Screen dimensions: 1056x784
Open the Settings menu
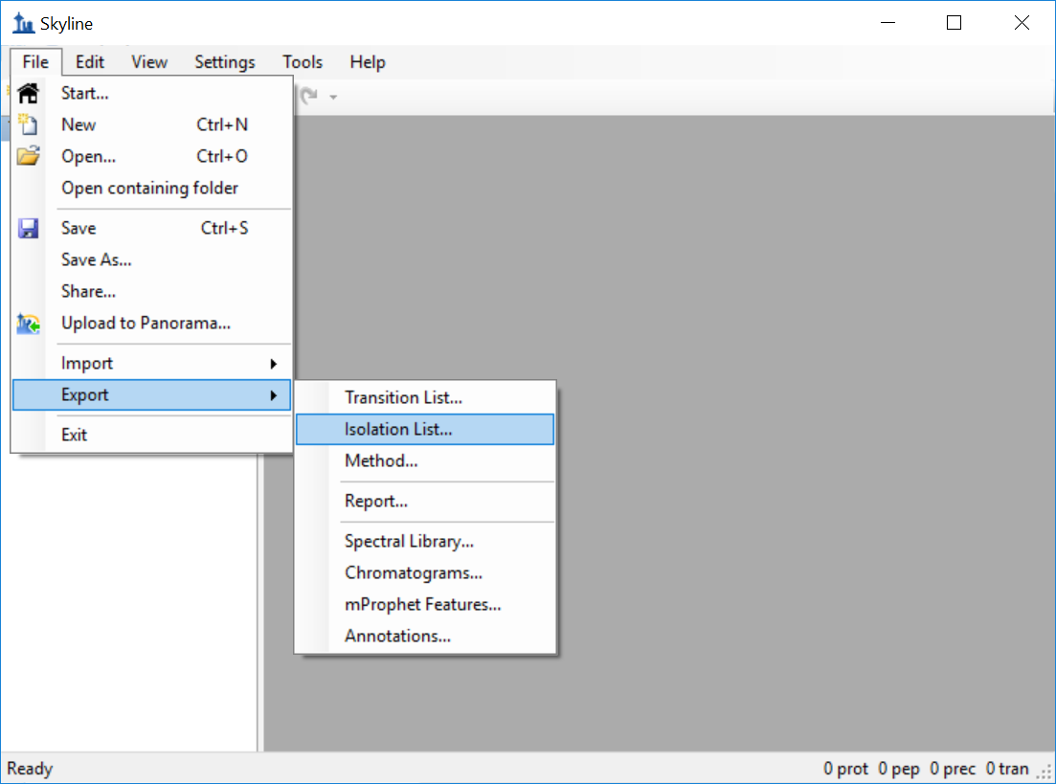(x=225, y=62)
